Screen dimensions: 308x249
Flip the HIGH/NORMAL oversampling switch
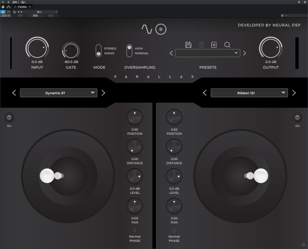click(x=129, y=51)
